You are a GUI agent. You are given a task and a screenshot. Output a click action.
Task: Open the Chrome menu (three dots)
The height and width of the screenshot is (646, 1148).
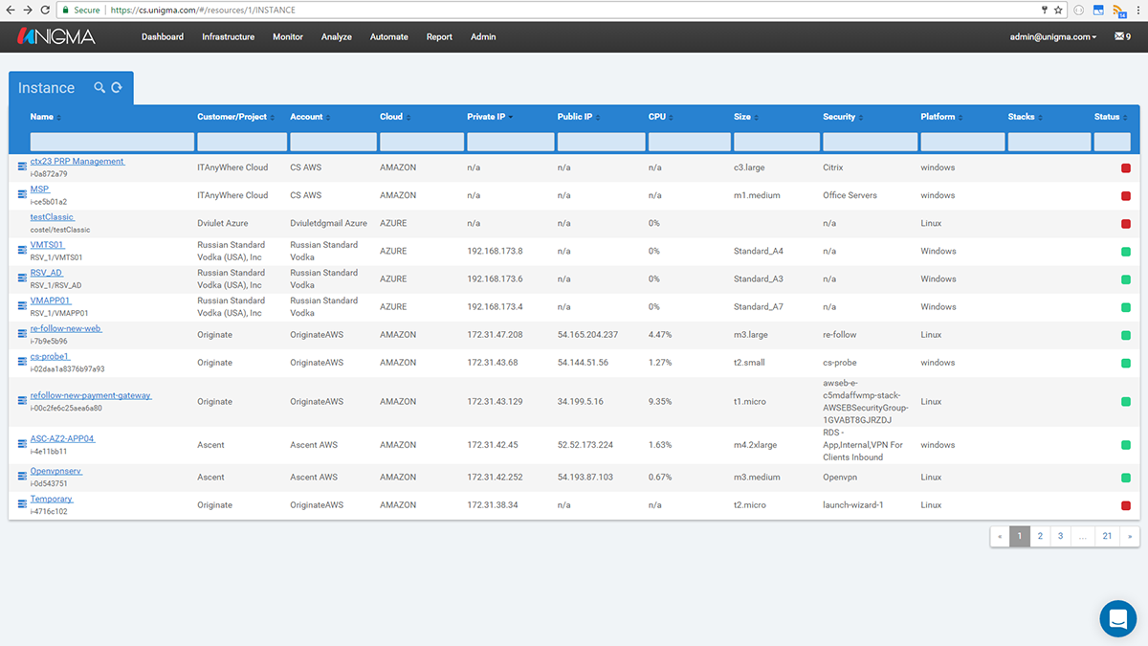1138,10
